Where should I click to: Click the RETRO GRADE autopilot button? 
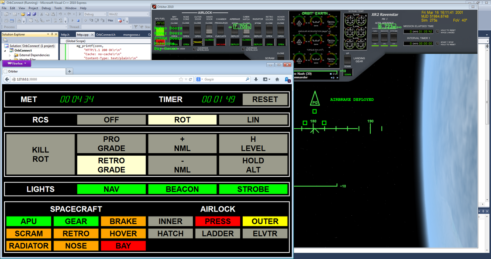[111, 165]
